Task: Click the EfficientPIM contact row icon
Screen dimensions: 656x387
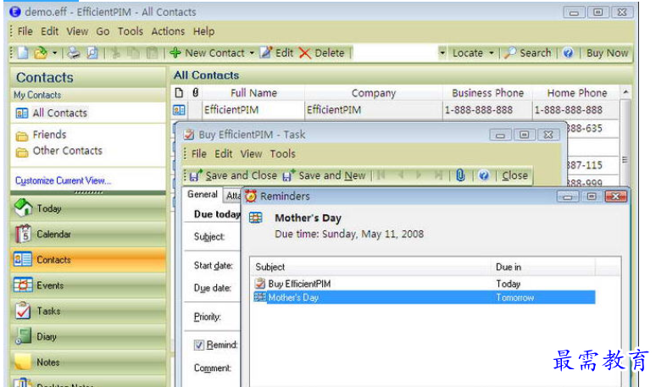Action: coord(179,110)
